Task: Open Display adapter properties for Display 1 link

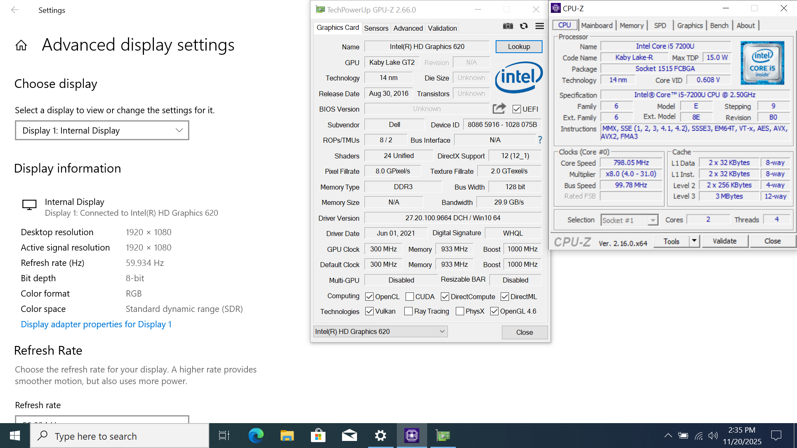Action: point(96,324)
